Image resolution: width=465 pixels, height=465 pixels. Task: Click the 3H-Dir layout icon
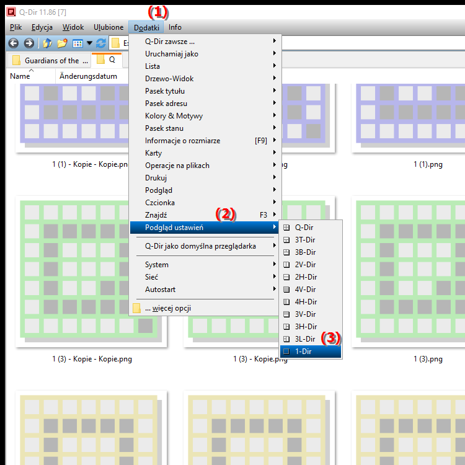point(286,327)
